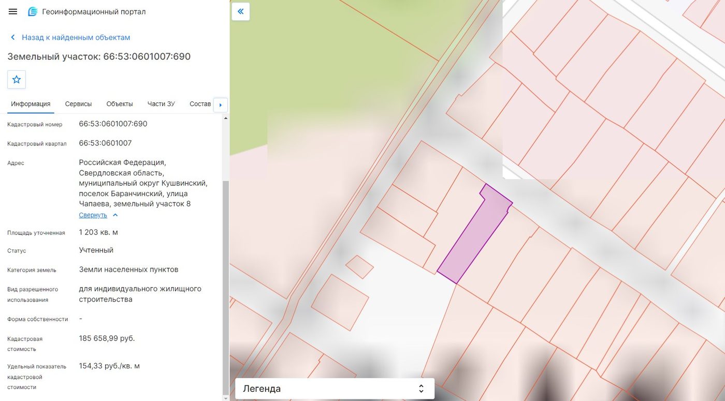Collapse side panel with double-arrow button
The width and height of the screenshot is (725, 401).
tap(241, 11)
